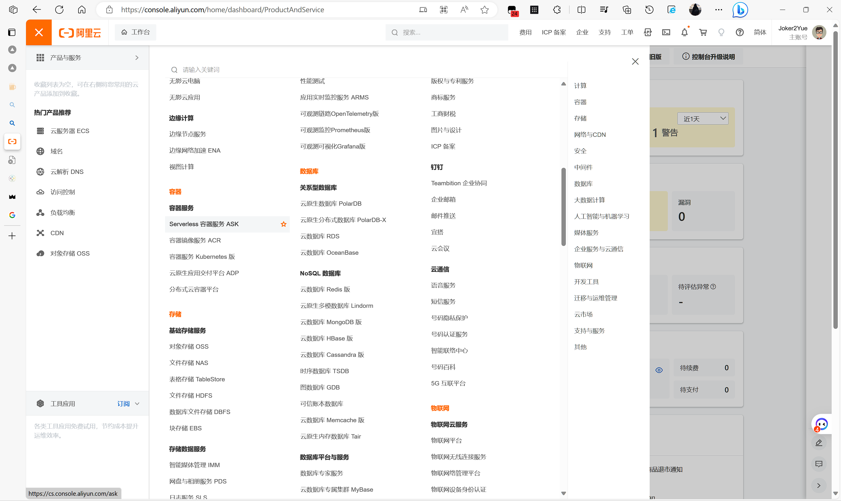Open the shopping cart icon
Viewport: 841px width, 501px height.
coord(703,32)
